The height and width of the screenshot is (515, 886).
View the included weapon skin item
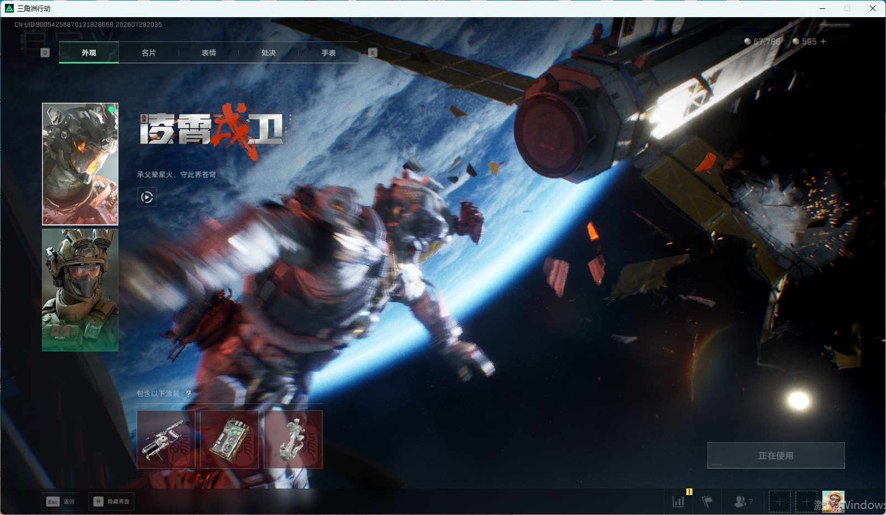pyautogui.click(x=166, y=439)
